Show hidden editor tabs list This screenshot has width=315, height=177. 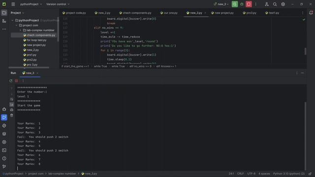tap(303, 13)
